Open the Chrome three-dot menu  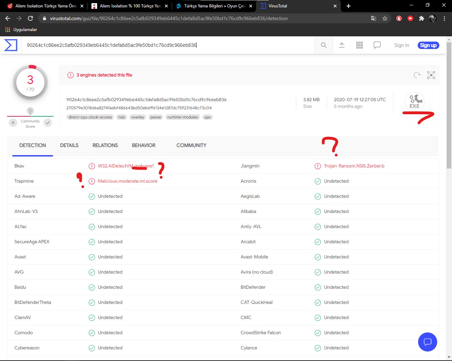pos(444,18)
